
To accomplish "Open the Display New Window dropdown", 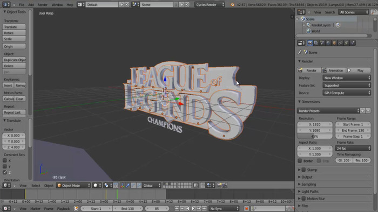I will click(347, 78).
